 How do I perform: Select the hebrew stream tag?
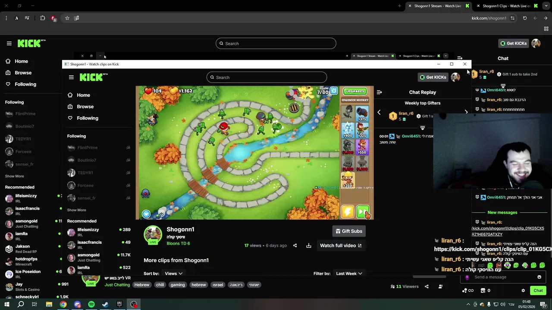click(199, 285)
